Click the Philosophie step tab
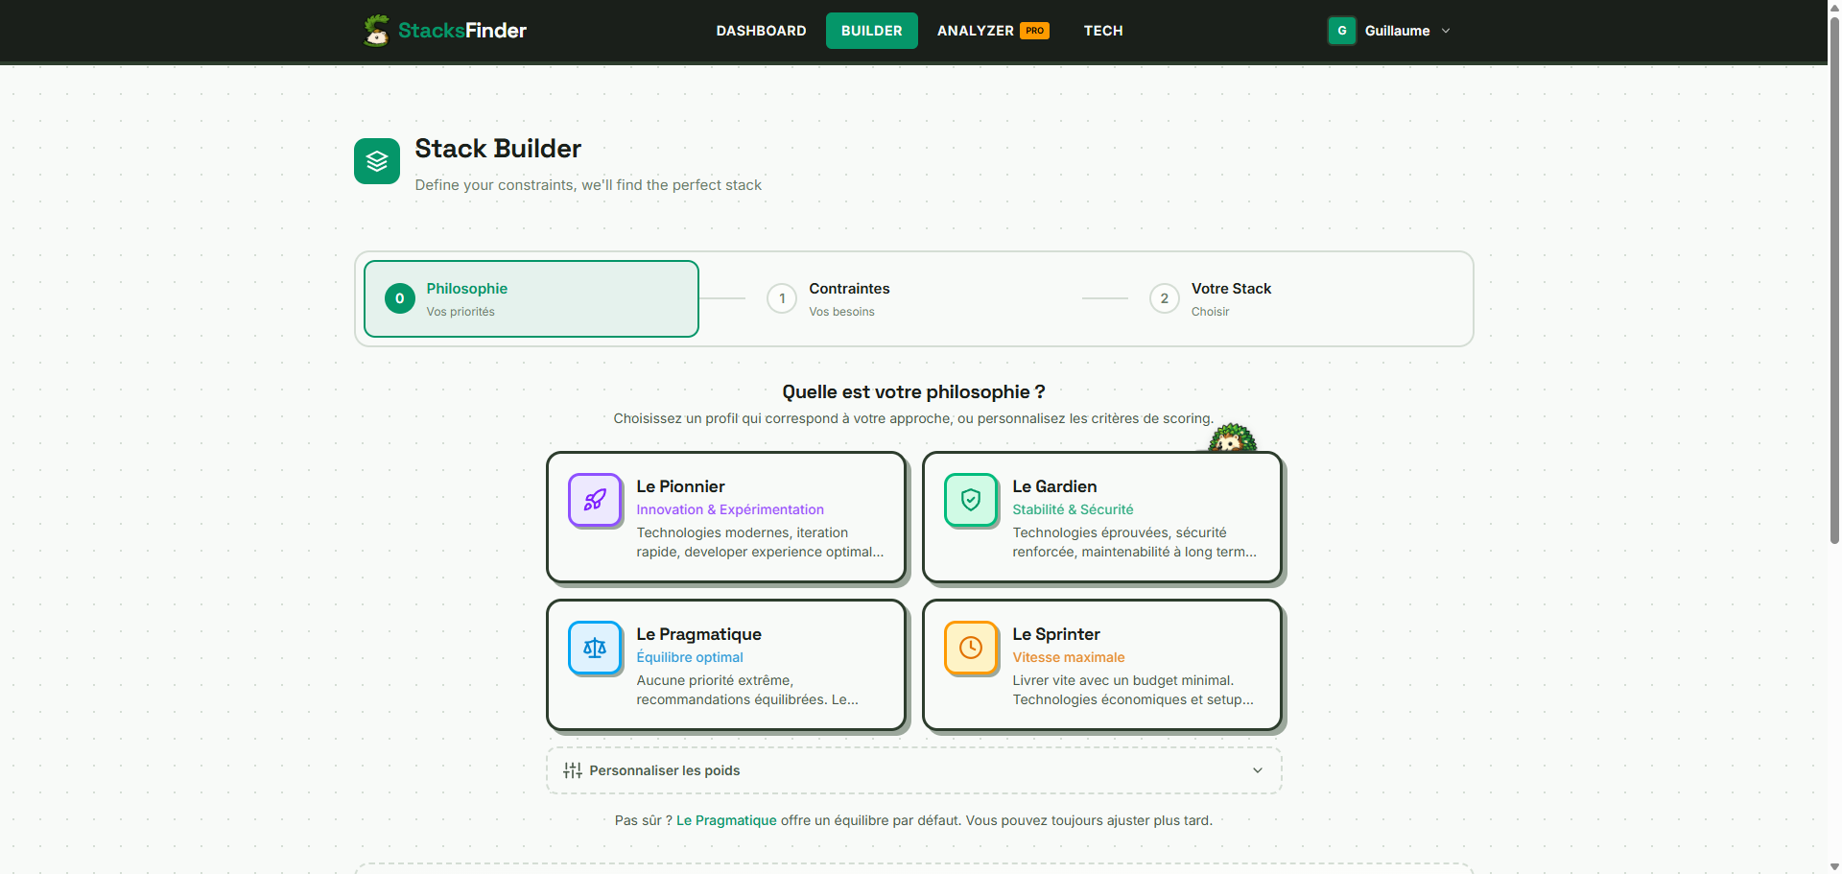Image resolution: width=1842 pixels, height=874 pixels. 531,298
